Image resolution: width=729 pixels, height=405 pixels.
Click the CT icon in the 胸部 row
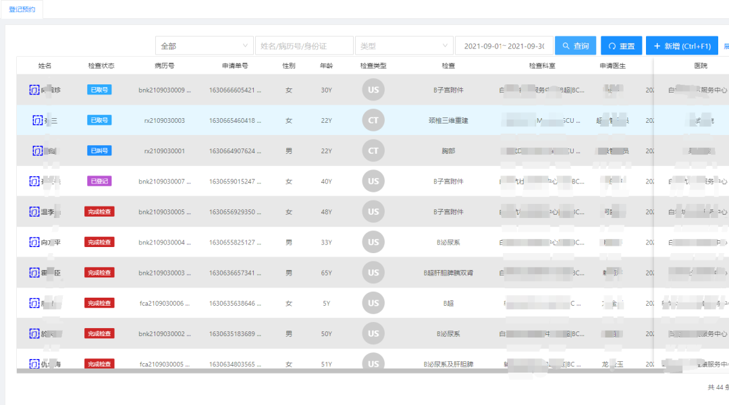[373, 151]
